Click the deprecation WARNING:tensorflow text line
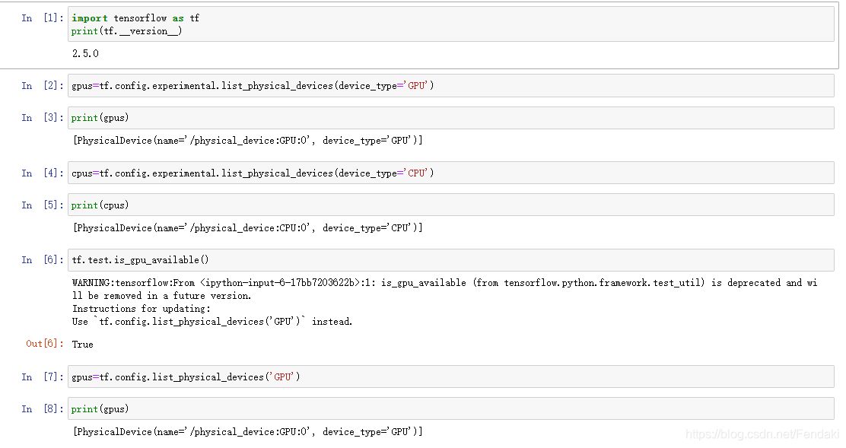Viewport: 846px width, 448px height. coord(444,283)
